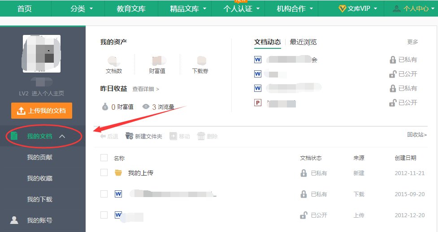Viewport: 438px width, 232px height.
Task: Click the first Word icon in 文档动态
Action: (x=257, y=60)
